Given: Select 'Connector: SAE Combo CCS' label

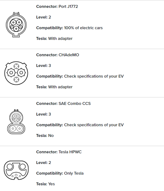Looking at the screenshot, I should [x=63, y=104].
